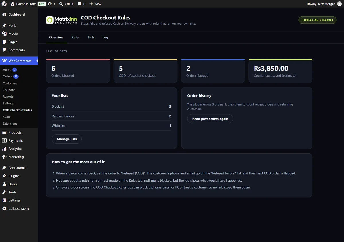Click the sidebar Comments speech icon
Image resolution: width=344 pixels, height=242 pixels.
(4, 50)
